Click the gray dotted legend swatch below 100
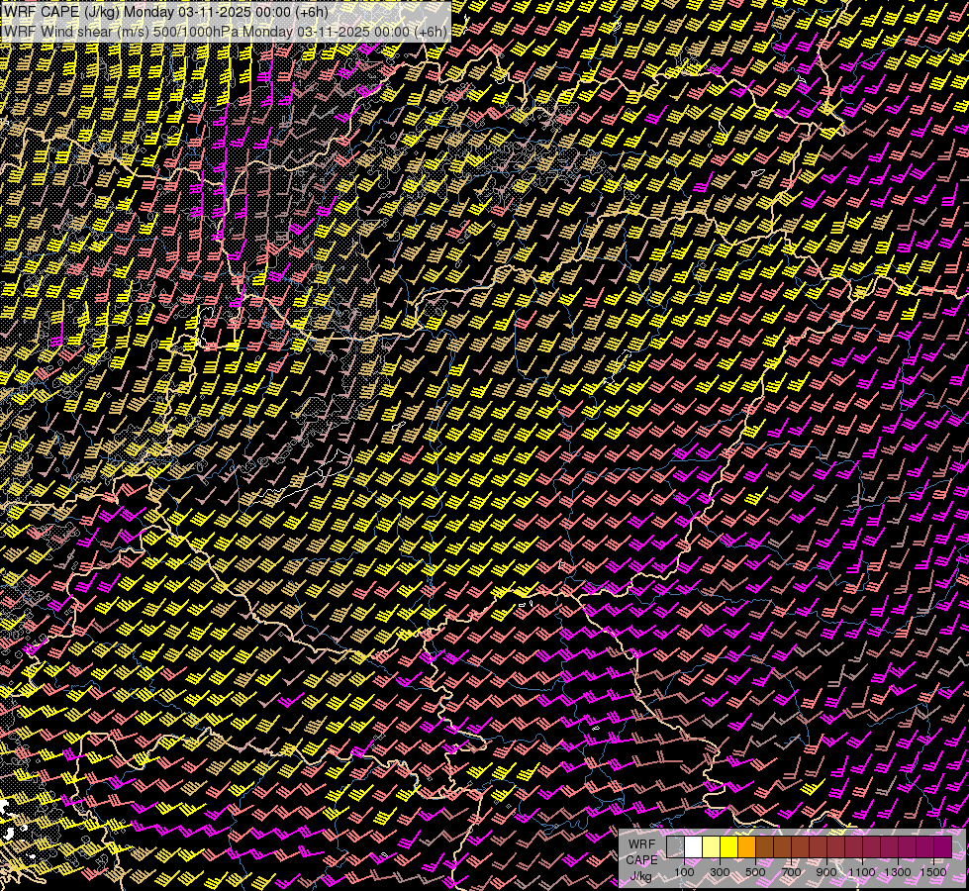 (x=675, y=847)
